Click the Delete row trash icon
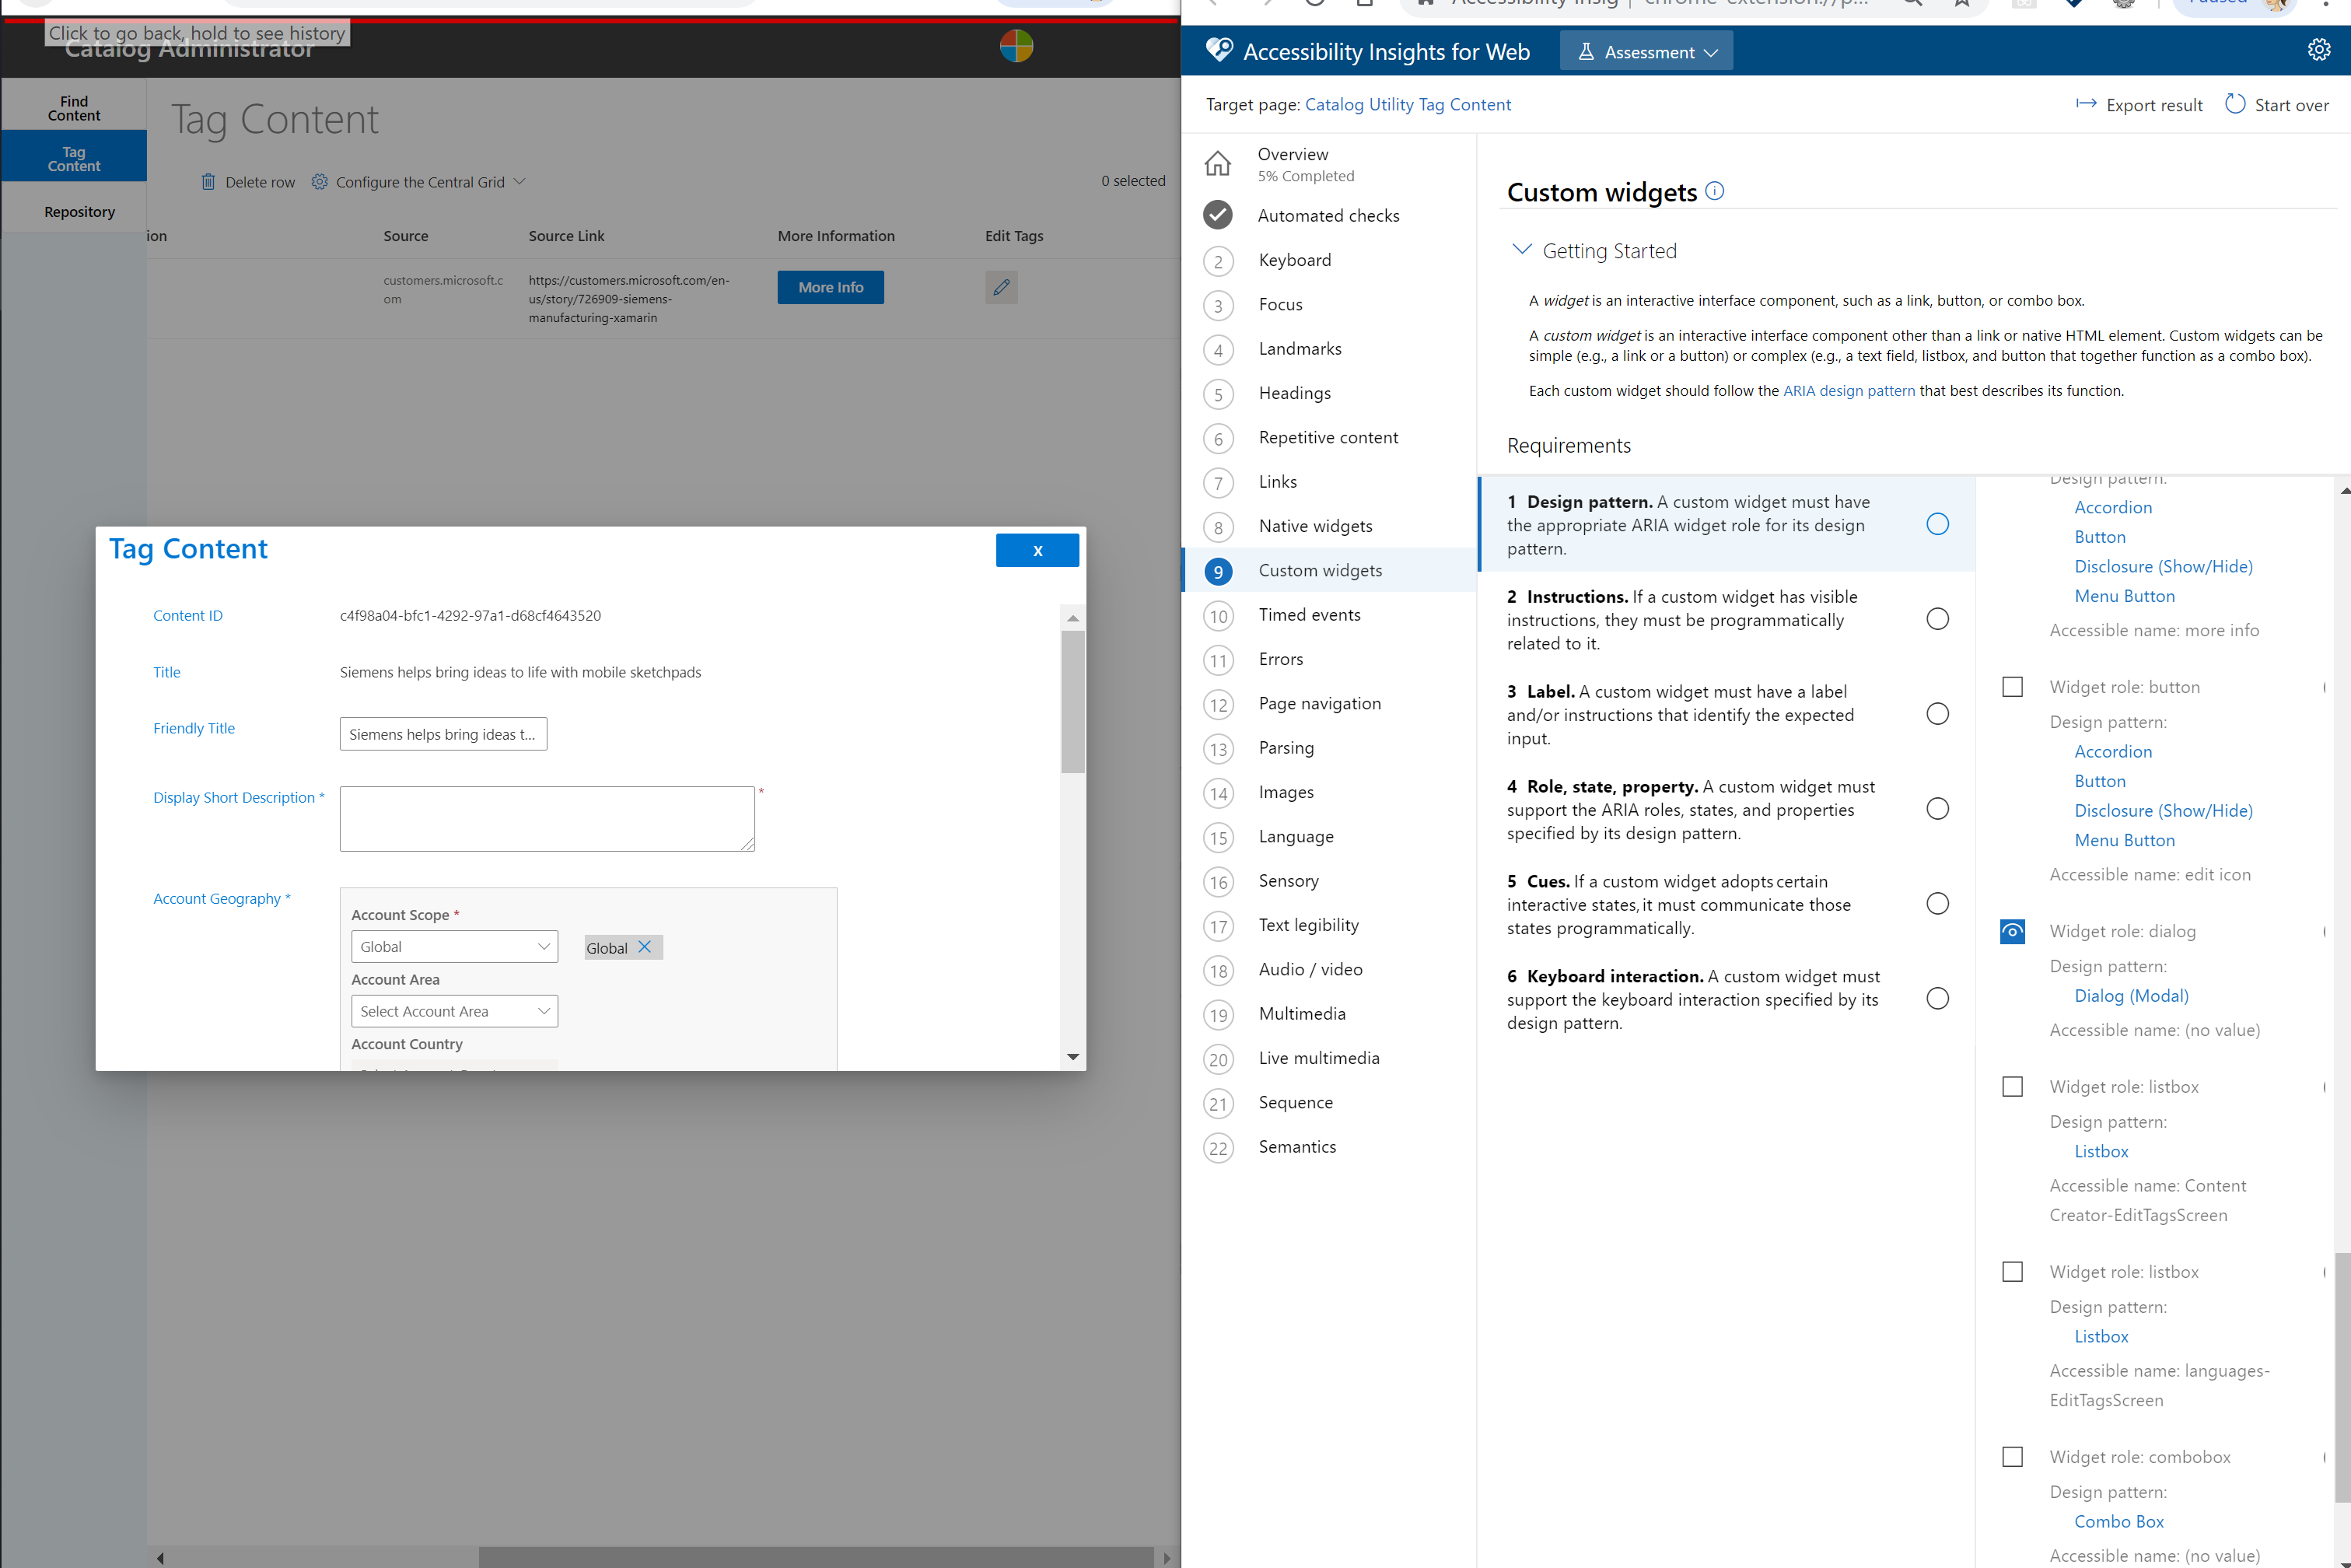This screenshot has height=1568, width=2351. tap(209, 182)
